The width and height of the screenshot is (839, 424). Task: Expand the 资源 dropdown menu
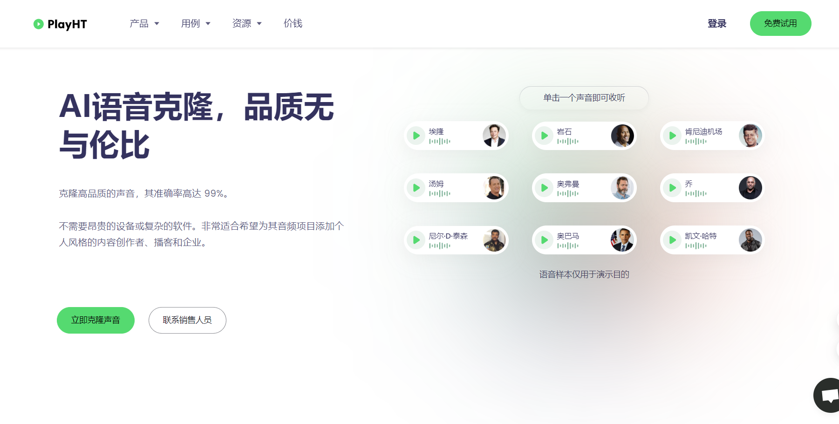click(x=247, y=23)
